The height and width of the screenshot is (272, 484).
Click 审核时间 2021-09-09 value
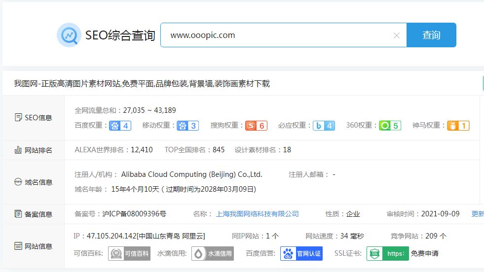(x=440, y=214)
